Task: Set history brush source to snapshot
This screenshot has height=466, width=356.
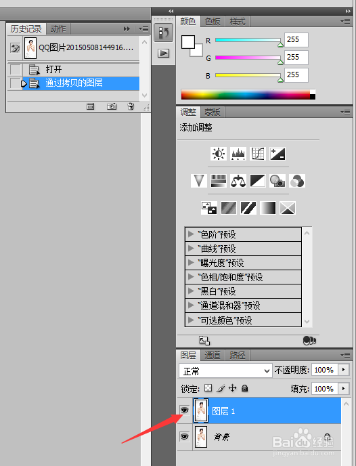Action: point(15,48)
